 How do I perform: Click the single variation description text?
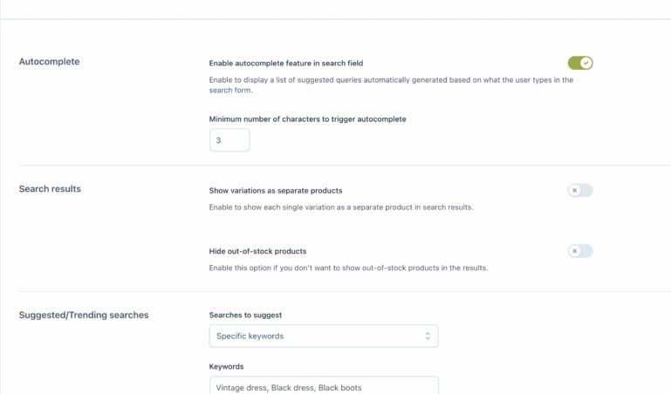tap(341, 207)
